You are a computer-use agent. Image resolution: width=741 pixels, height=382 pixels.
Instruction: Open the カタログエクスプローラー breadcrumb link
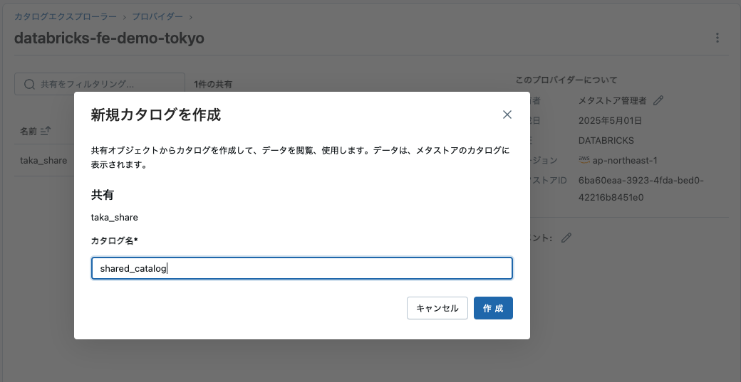click(66, 16)
